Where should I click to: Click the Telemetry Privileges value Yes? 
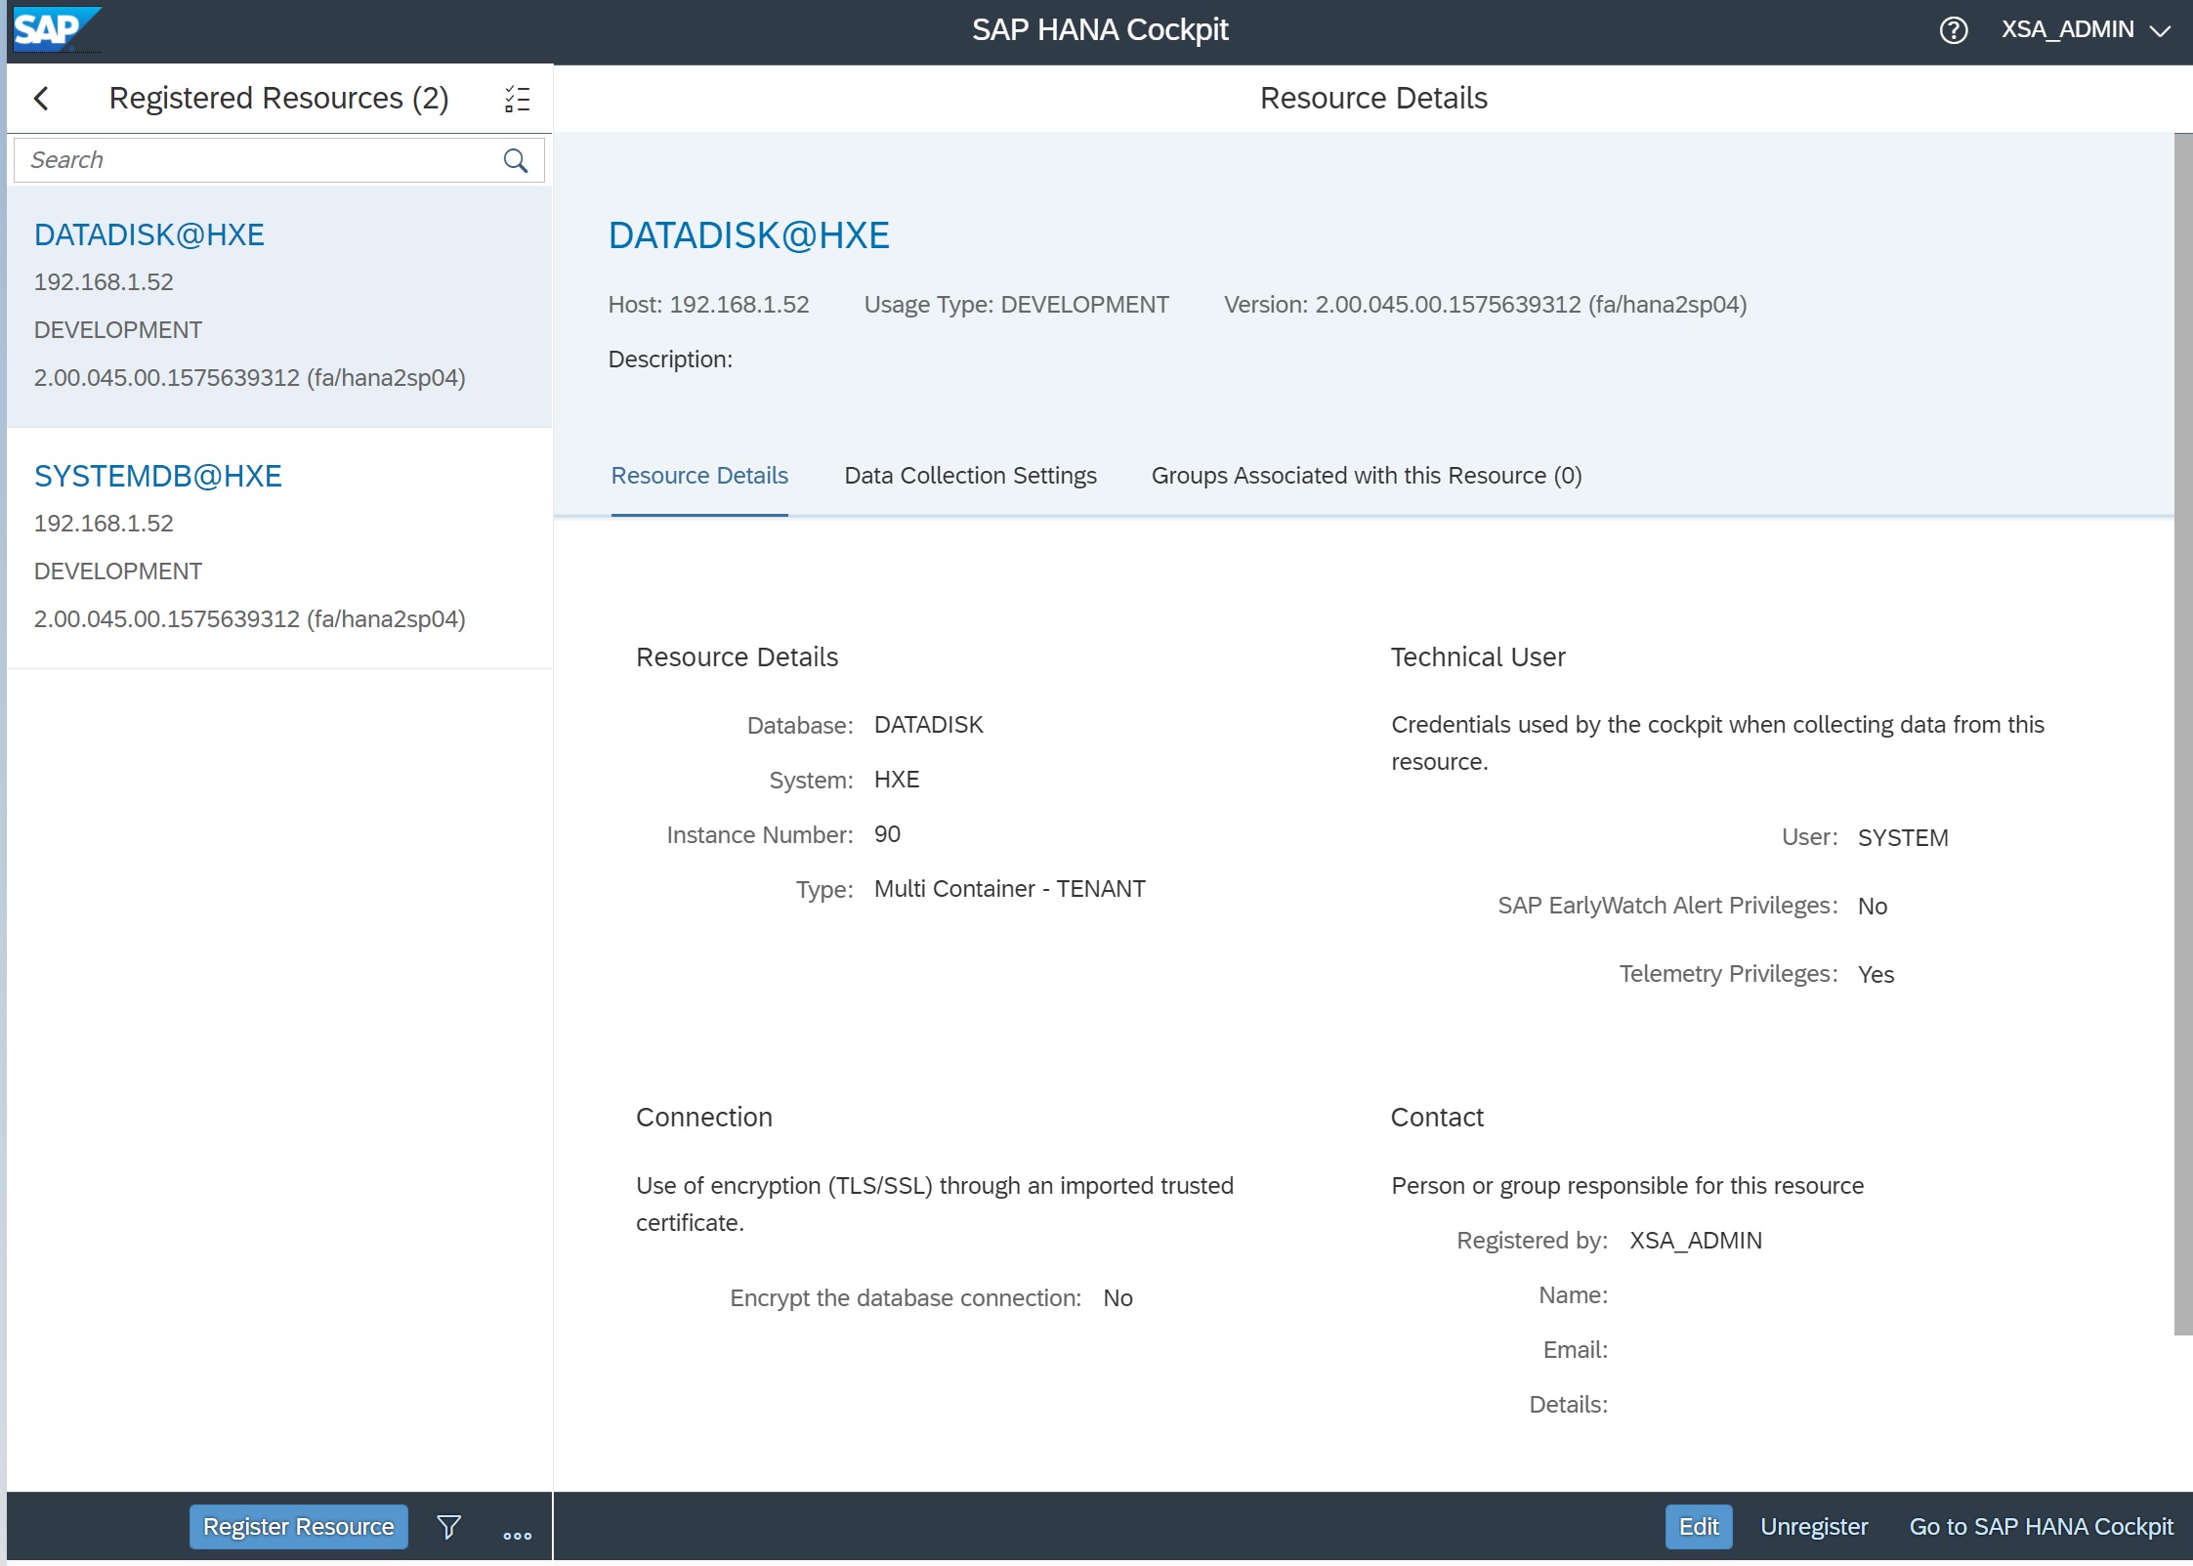(x=1876, y=975)
